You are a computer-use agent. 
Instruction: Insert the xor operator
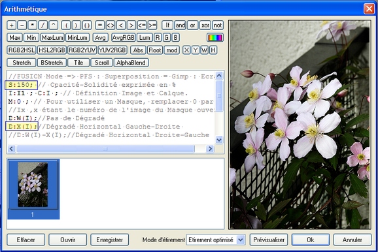[205, 25]
